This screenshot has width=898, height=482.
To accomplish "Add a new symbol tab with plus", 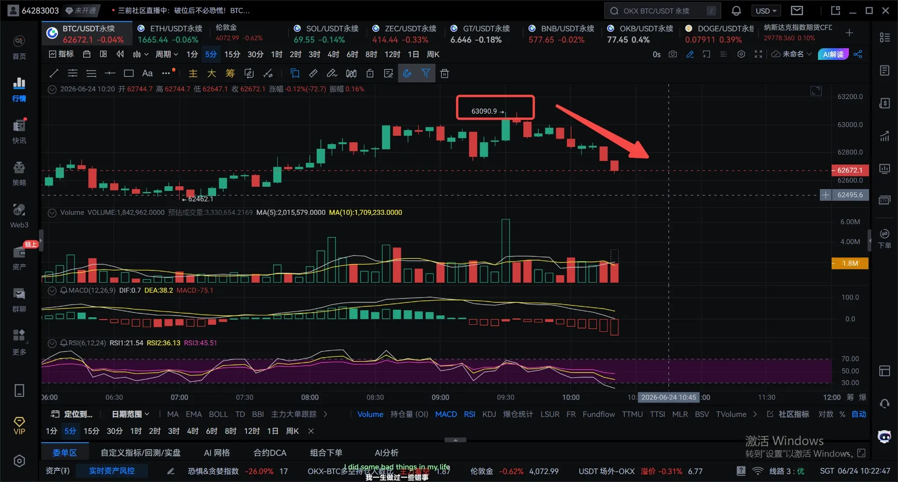I will [x=849, y=33].
